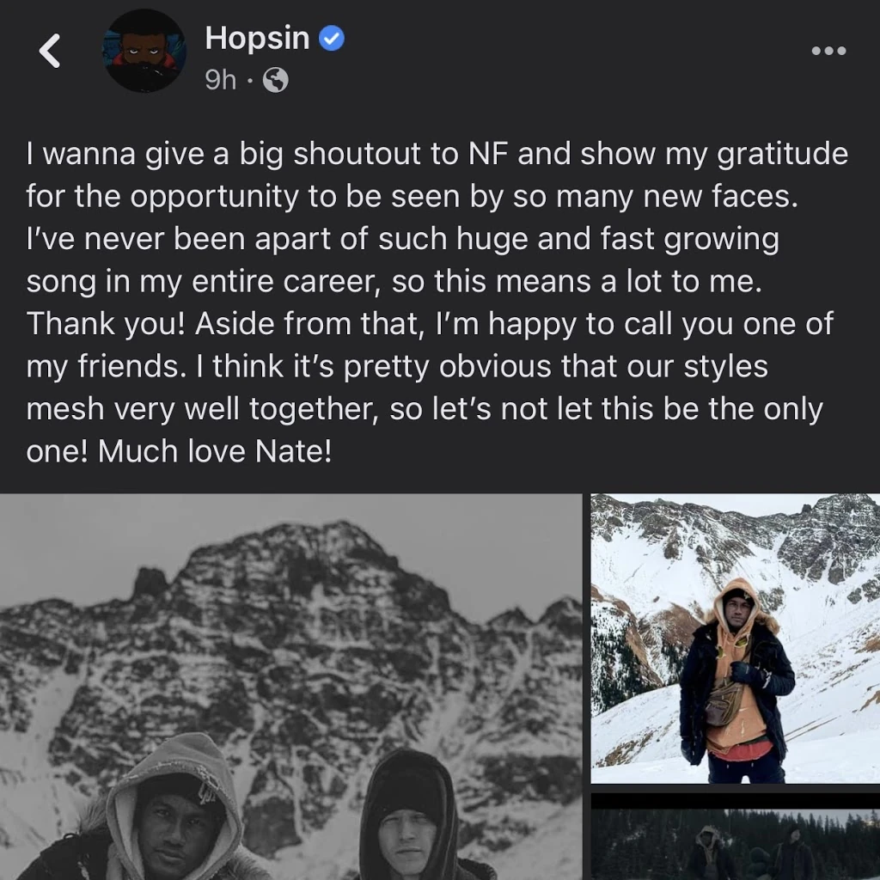Open the dark forest photo thumbnail

(735, 836)
